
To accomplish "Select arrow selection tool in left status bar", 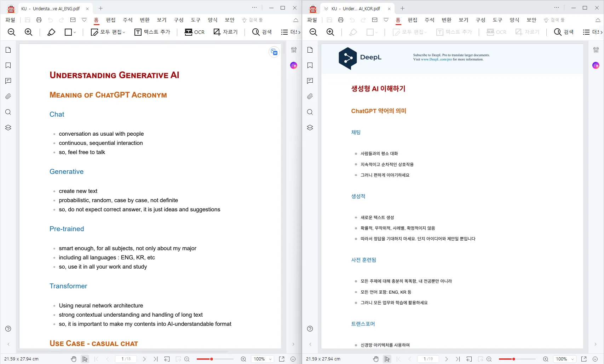I will point(85,359).
